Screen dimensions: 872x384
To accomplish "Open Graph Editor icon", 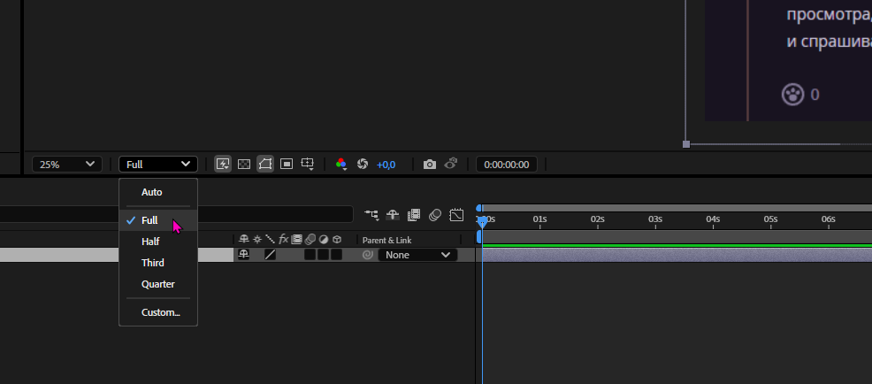I will click(x=456, y=215).
